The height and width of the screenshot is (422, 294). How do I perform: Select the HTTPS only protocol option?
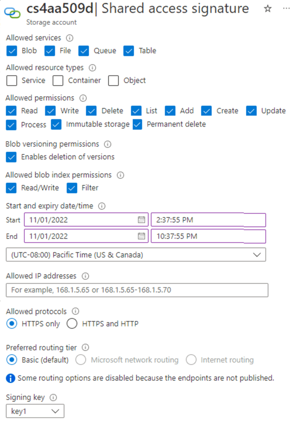point(12,324)
